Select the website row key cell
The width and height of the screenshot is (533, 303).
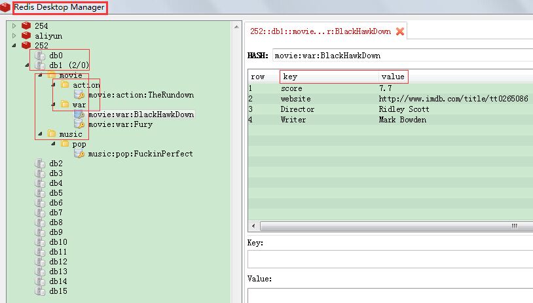[296, 99]
